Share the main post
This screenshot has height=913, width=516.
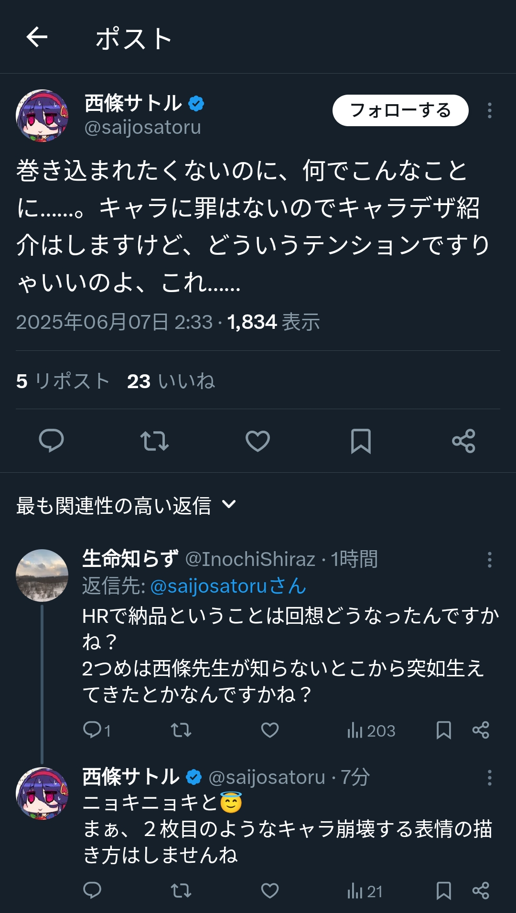point(463,441)
